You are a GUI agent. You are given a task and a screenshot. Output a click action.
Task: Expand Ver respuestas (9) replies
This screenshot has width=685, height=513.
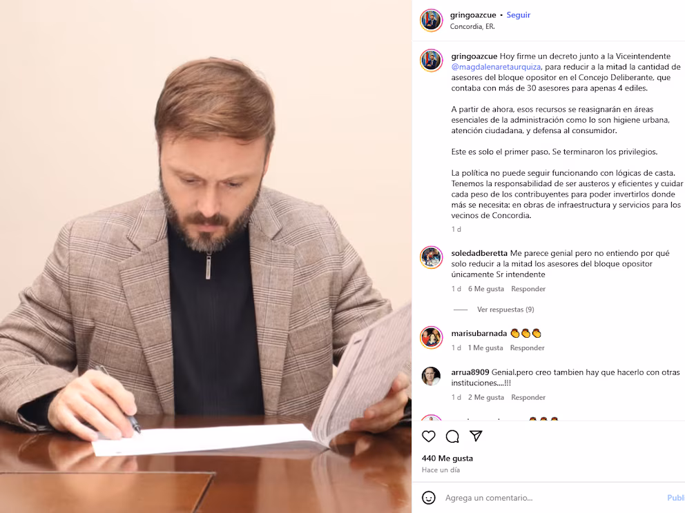click(x=505, y=310)
